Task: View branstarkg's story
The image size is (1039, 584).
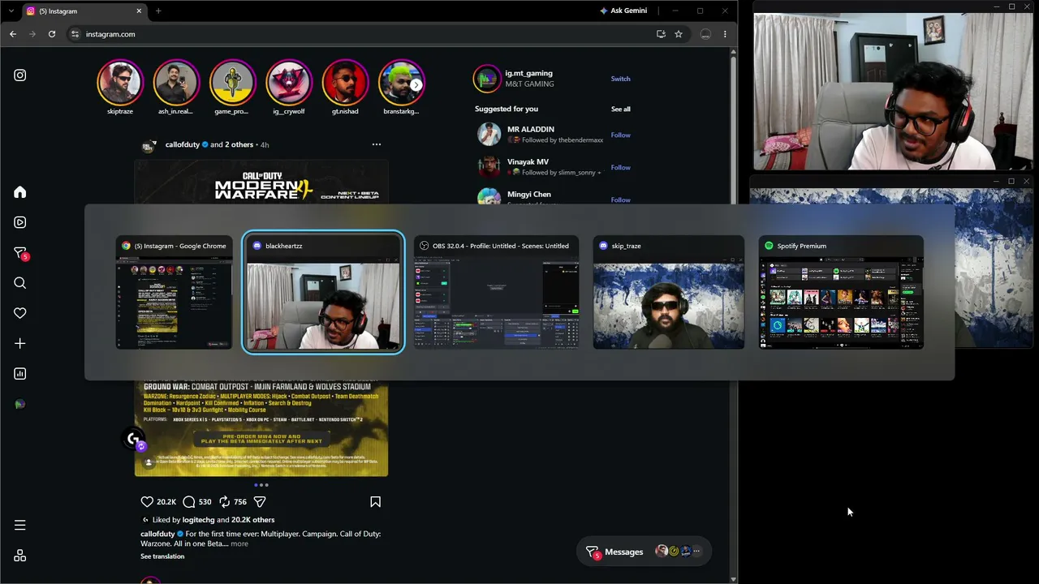Action: [401, 82]
